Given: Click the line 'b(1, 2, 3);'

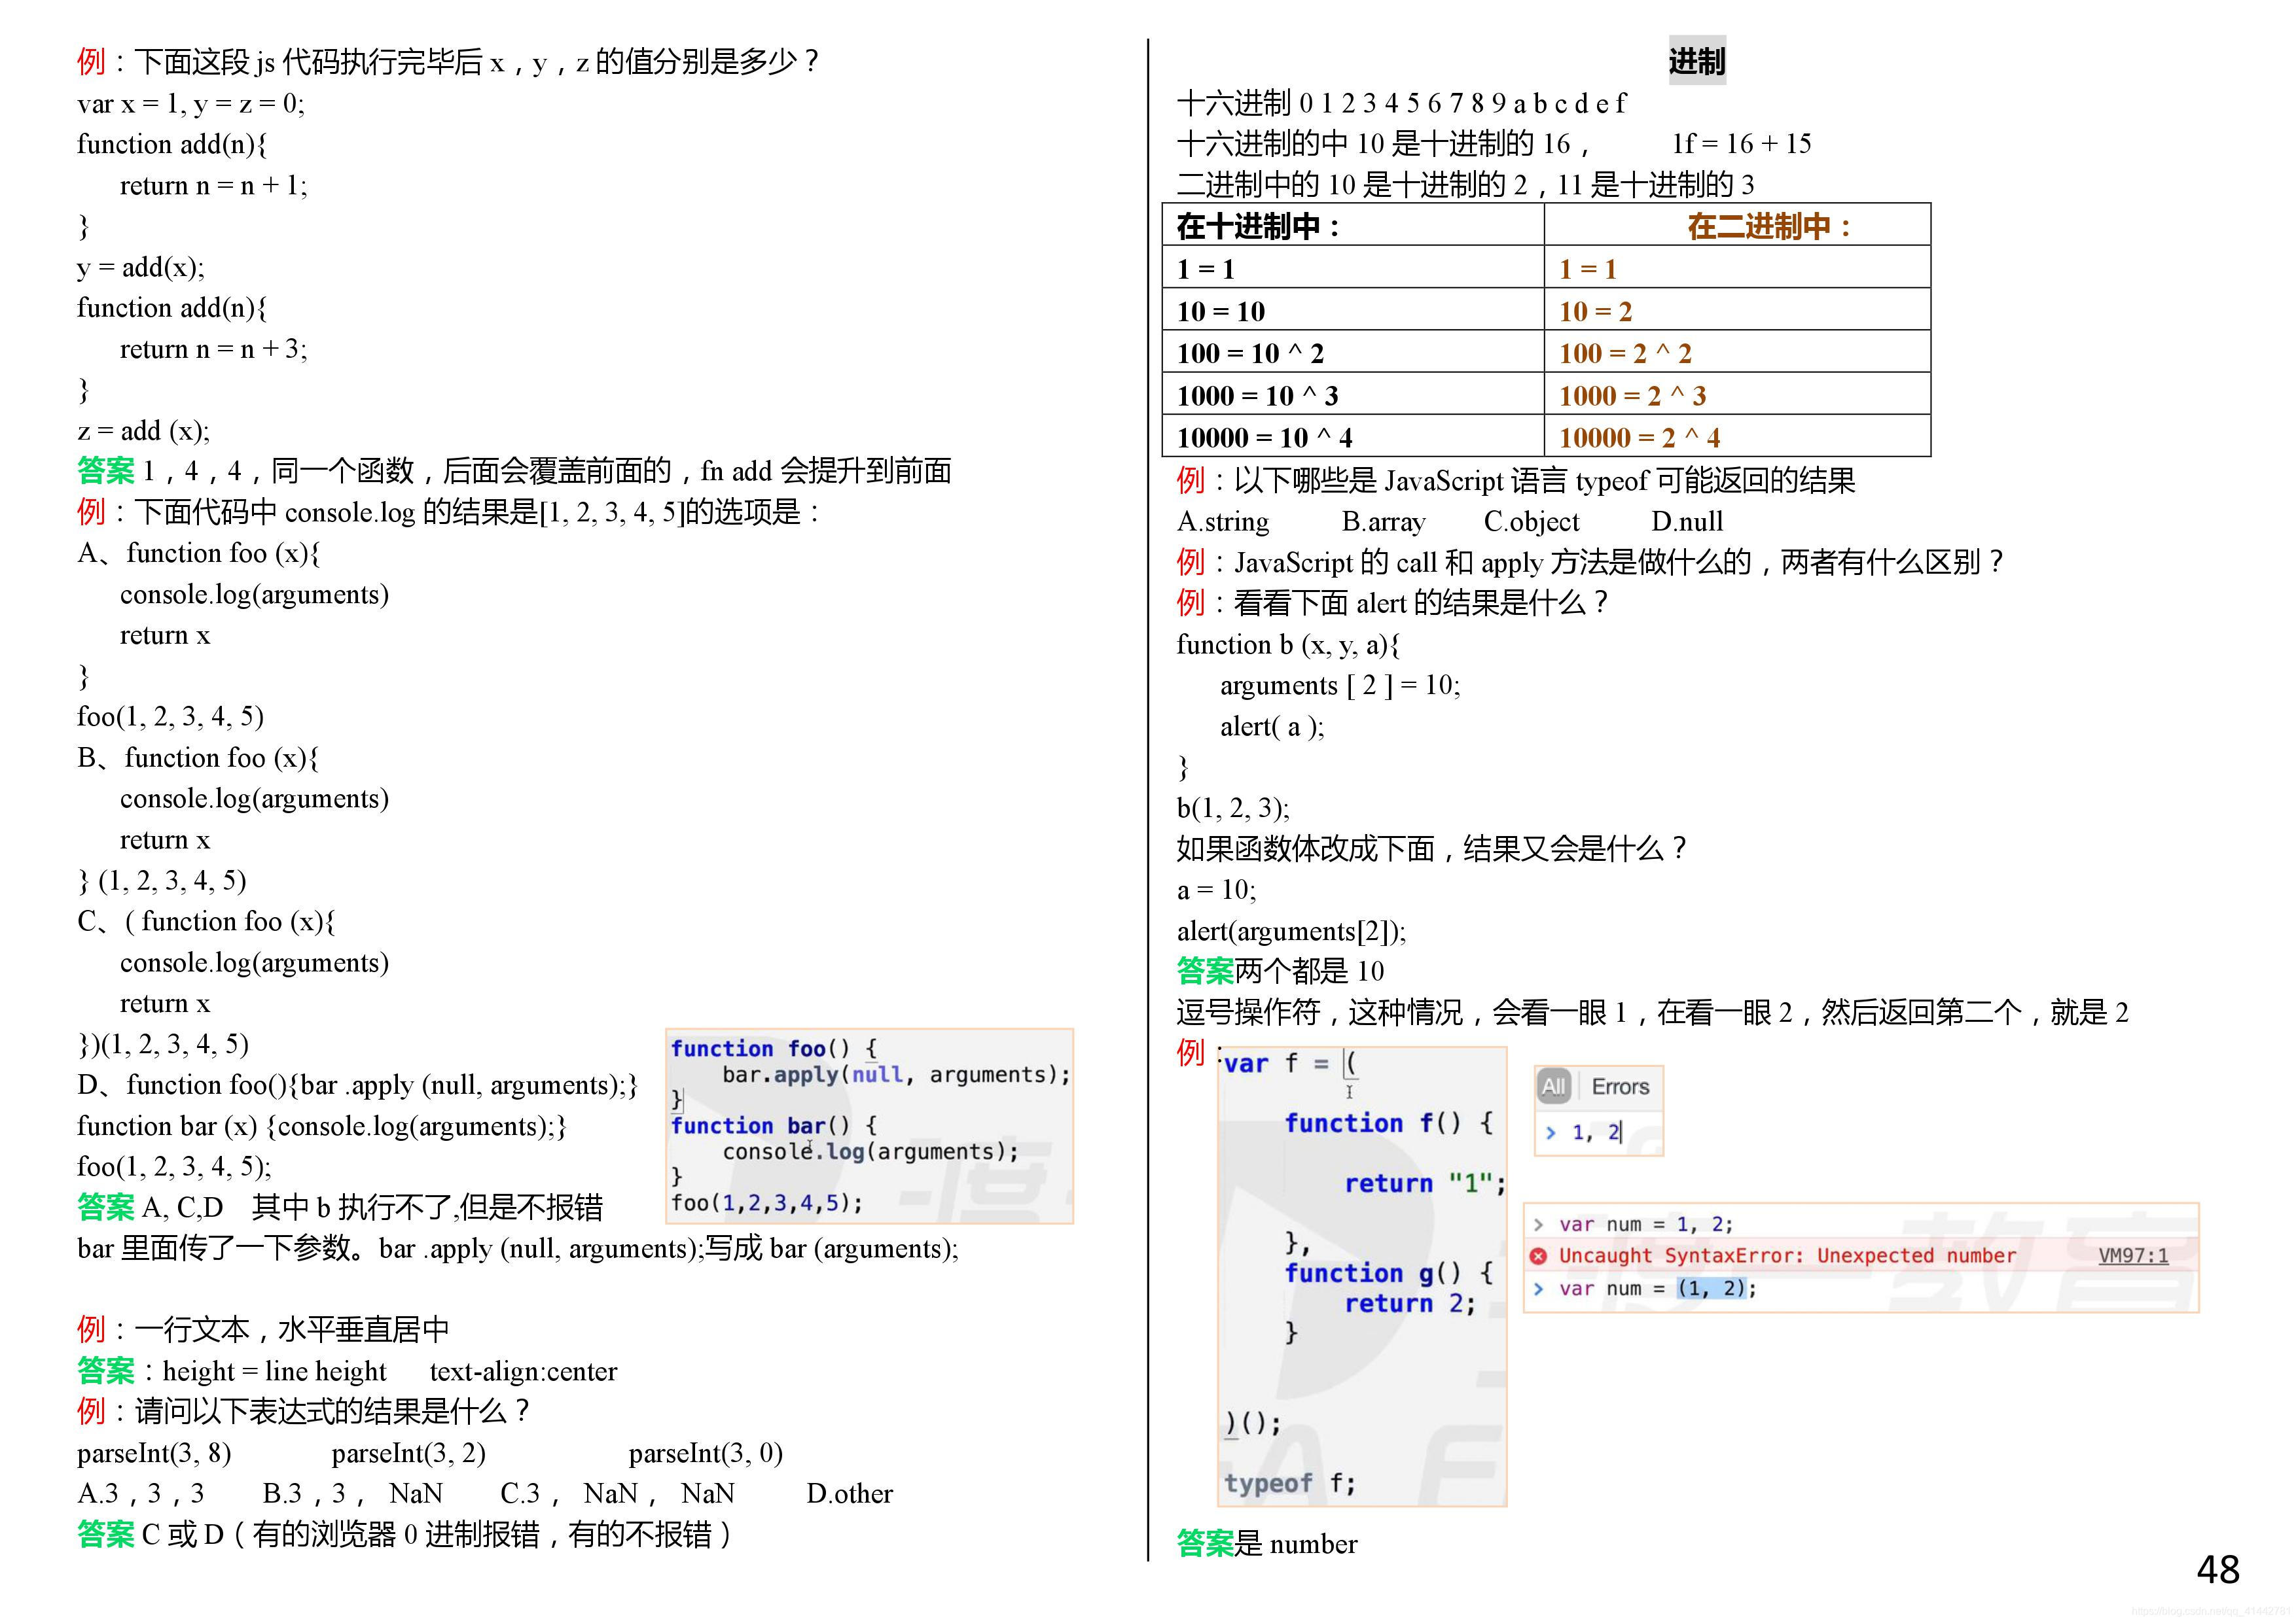Looking at the screenshot, I should 1233,809.
